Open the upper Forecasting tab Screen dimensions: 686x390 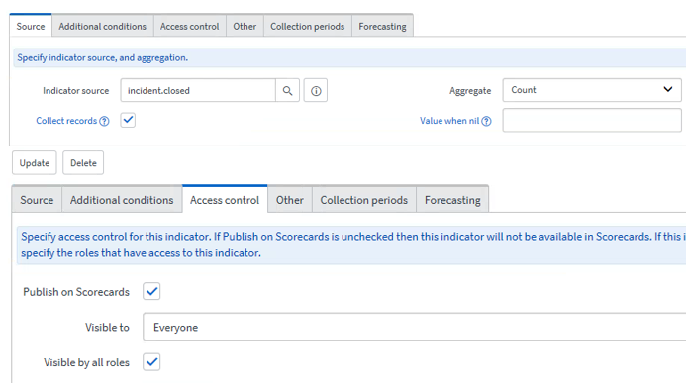pos(382,27)
